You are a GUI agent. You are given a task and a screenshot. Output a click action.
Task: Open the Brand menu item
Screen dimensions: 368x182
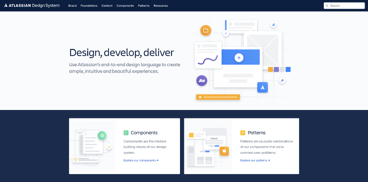pos(72,6)
